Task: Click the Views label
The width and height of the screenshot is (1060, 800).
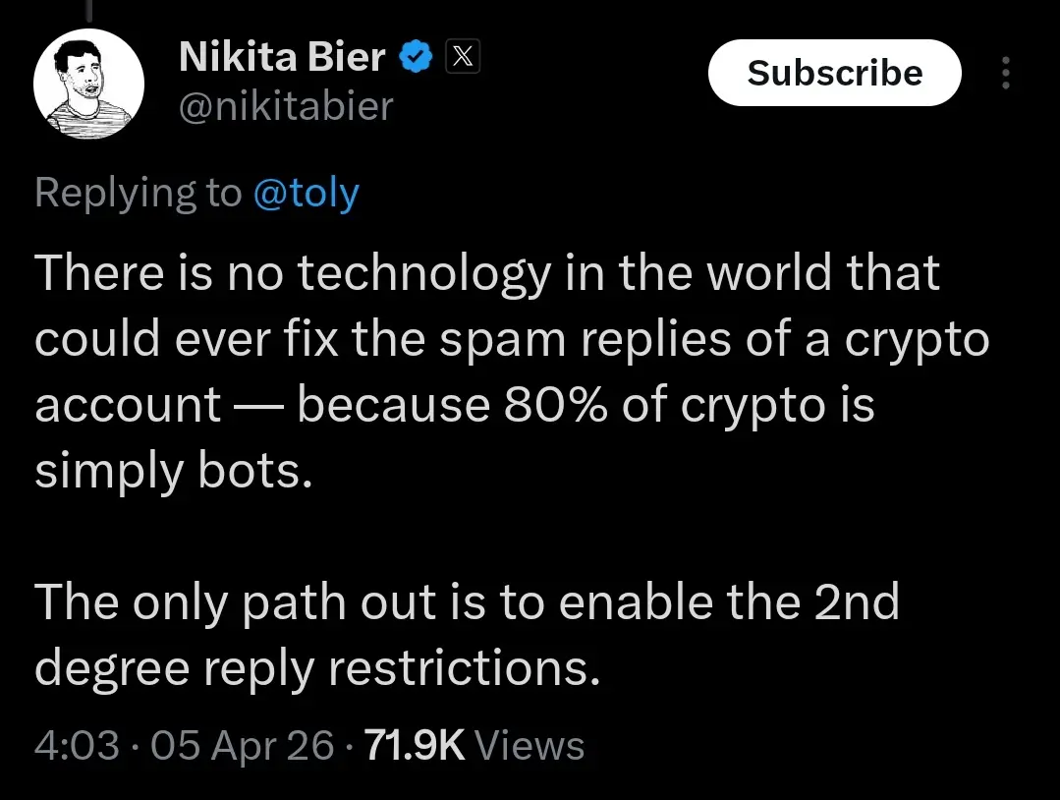Action: click(530, 746)
